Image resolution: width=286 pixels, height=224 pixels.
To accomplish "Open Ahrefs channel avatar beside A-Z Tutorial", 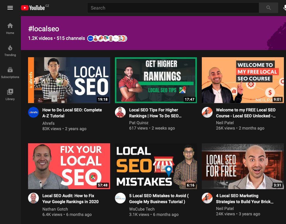I will click(33, 112).
